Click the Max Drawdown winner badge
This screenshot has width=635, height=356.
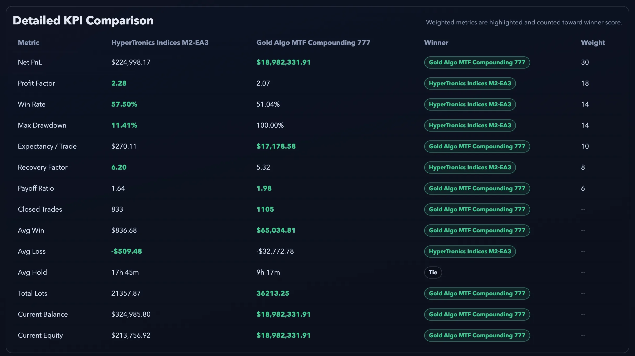pos(470,125)
